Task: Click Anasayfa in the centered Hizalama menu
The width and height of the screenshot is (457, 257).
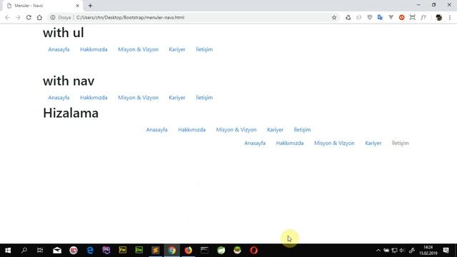Action: tap(156, 130)
